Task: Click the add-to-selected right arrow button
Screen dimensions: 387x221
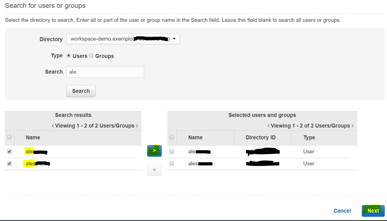Action: click(154, 151)
